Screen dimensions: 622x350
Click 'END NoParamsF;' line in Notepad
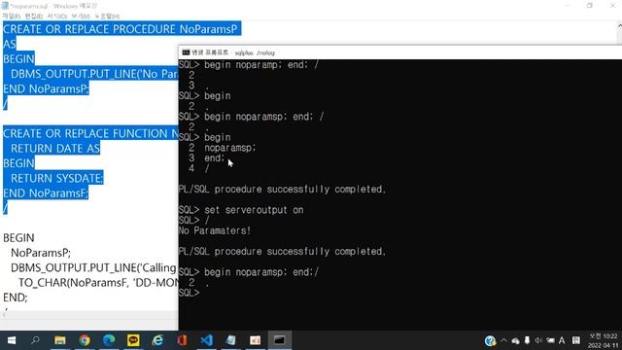46,193
